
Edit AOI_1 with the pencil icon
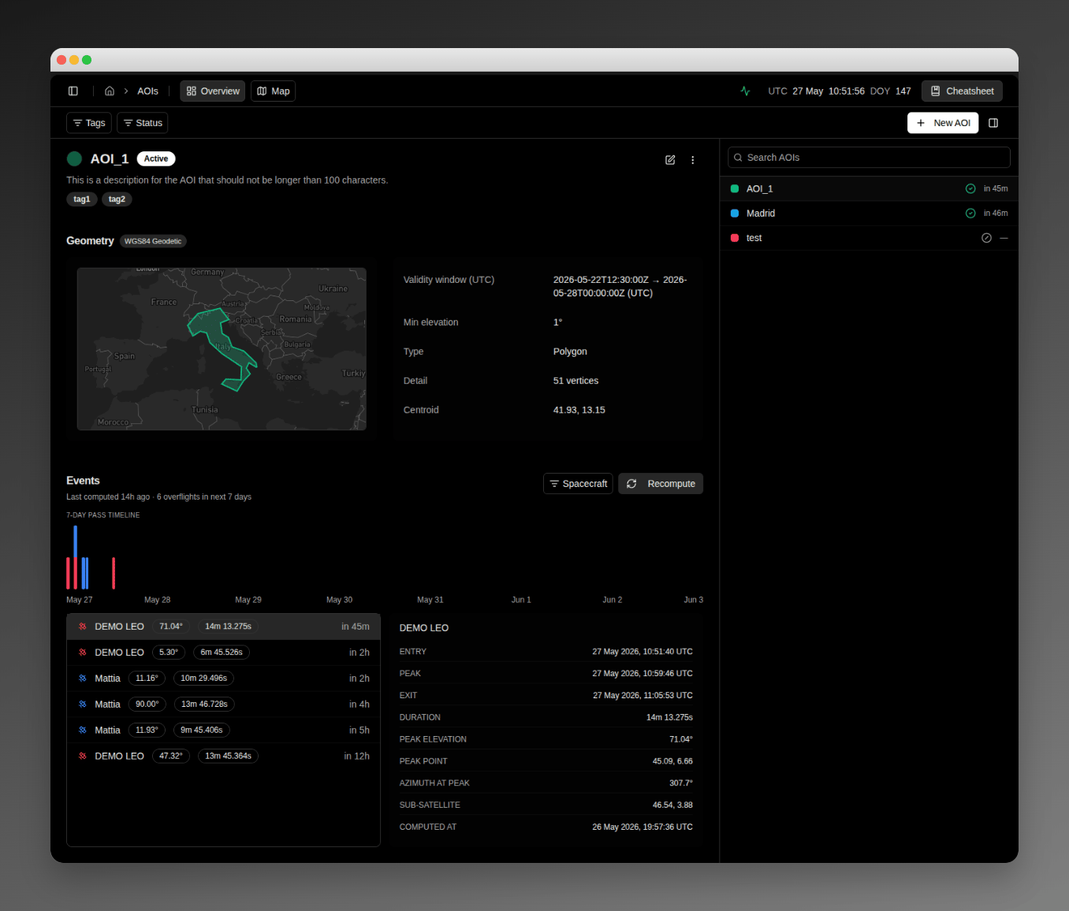670,160
